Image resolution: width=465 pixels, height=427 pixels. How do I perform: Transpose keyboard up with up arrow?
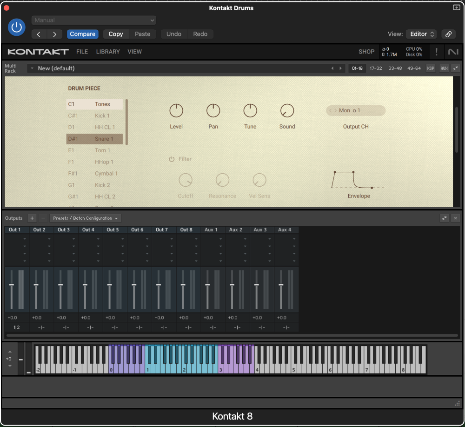tap(10, 352)
